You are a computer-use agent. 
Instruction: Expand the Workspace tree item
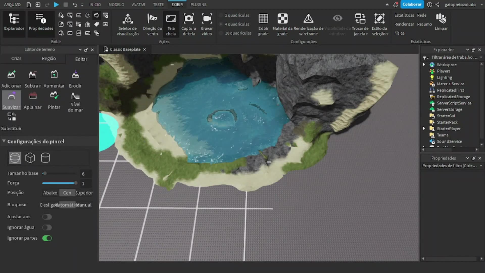[424, 64]
